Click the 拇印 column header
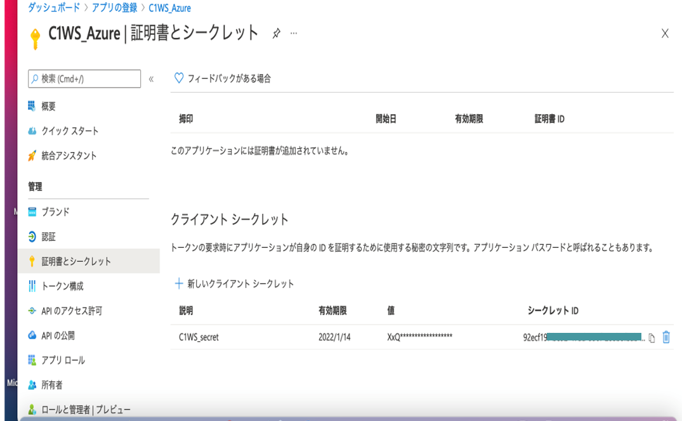This screenshot has width=682, height=421. [x=186, y=119]
